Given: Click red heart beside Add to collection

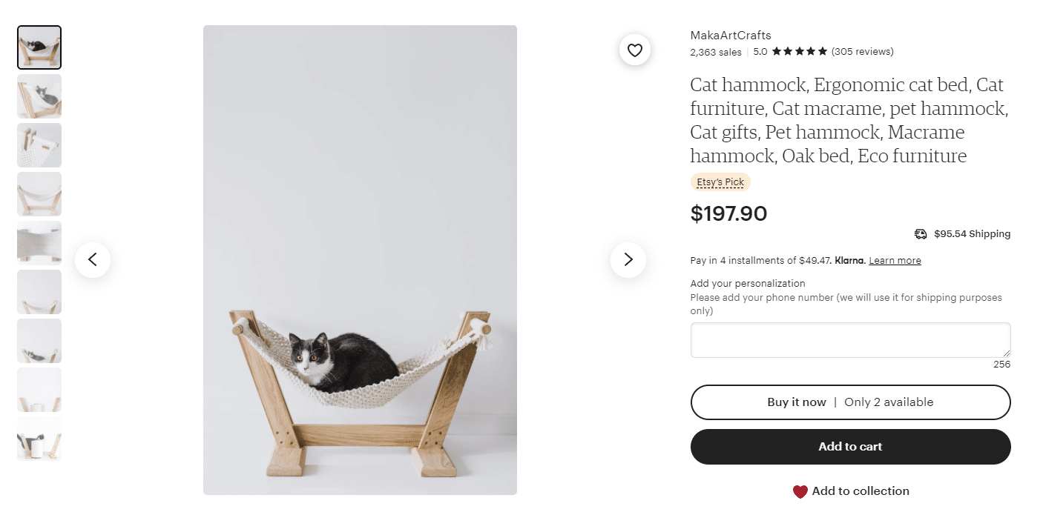Looking at the screenshot, I should (800, 491).
